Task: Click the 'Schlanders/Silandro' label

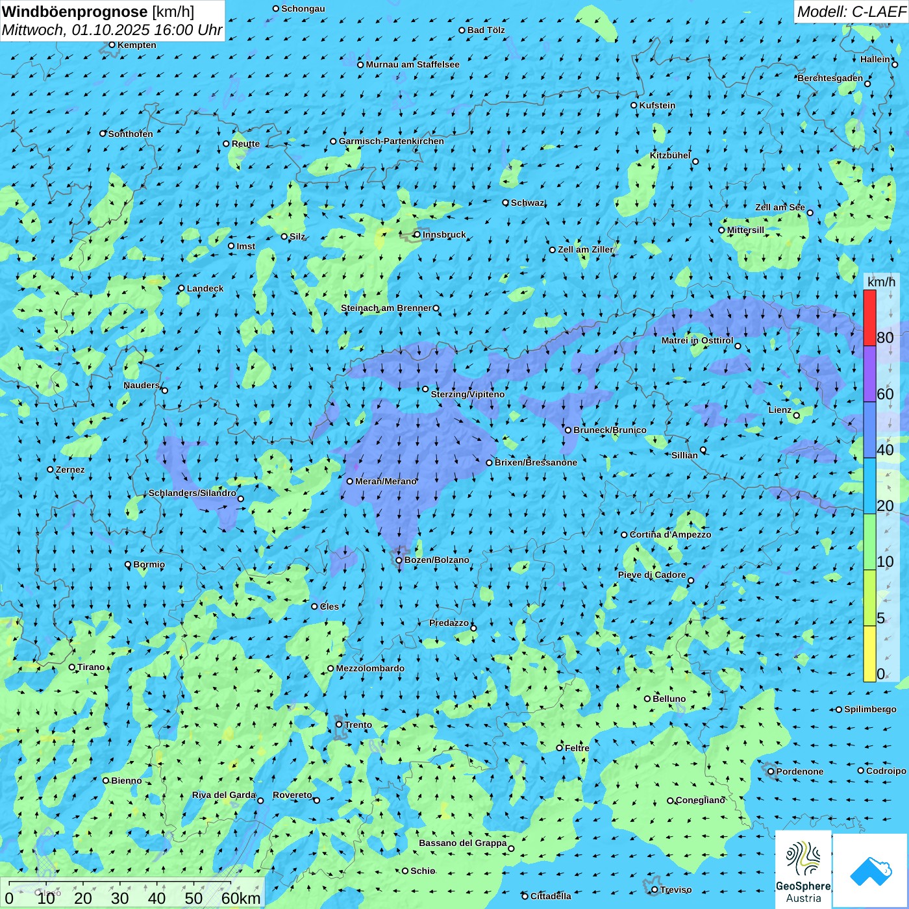Action: click(192, 493)
